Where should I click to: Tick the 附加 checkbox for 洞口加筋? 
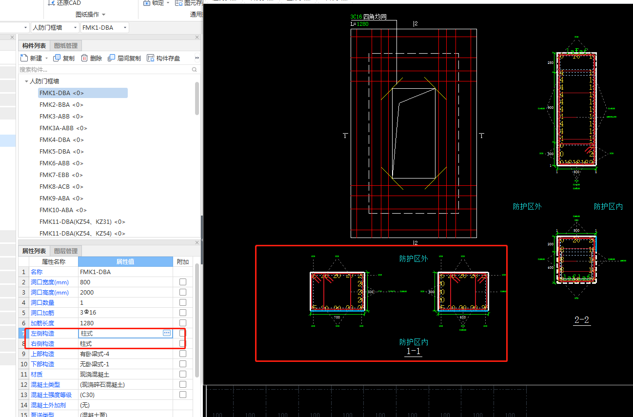click(x=183, y=313)
